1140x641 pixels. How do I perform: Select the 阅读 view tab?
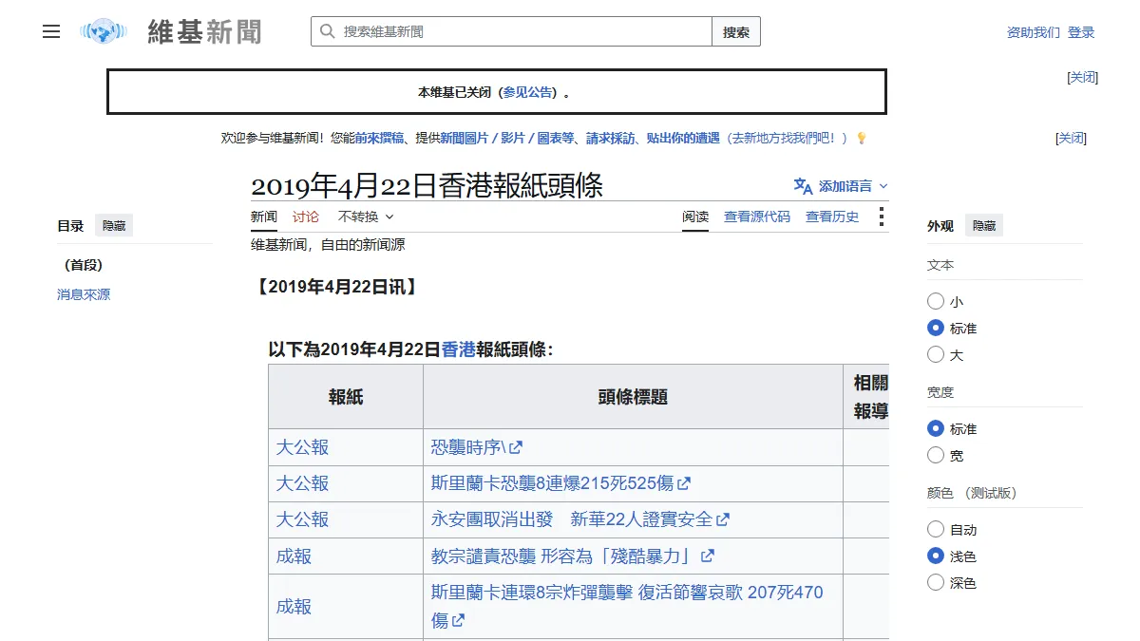695,217
